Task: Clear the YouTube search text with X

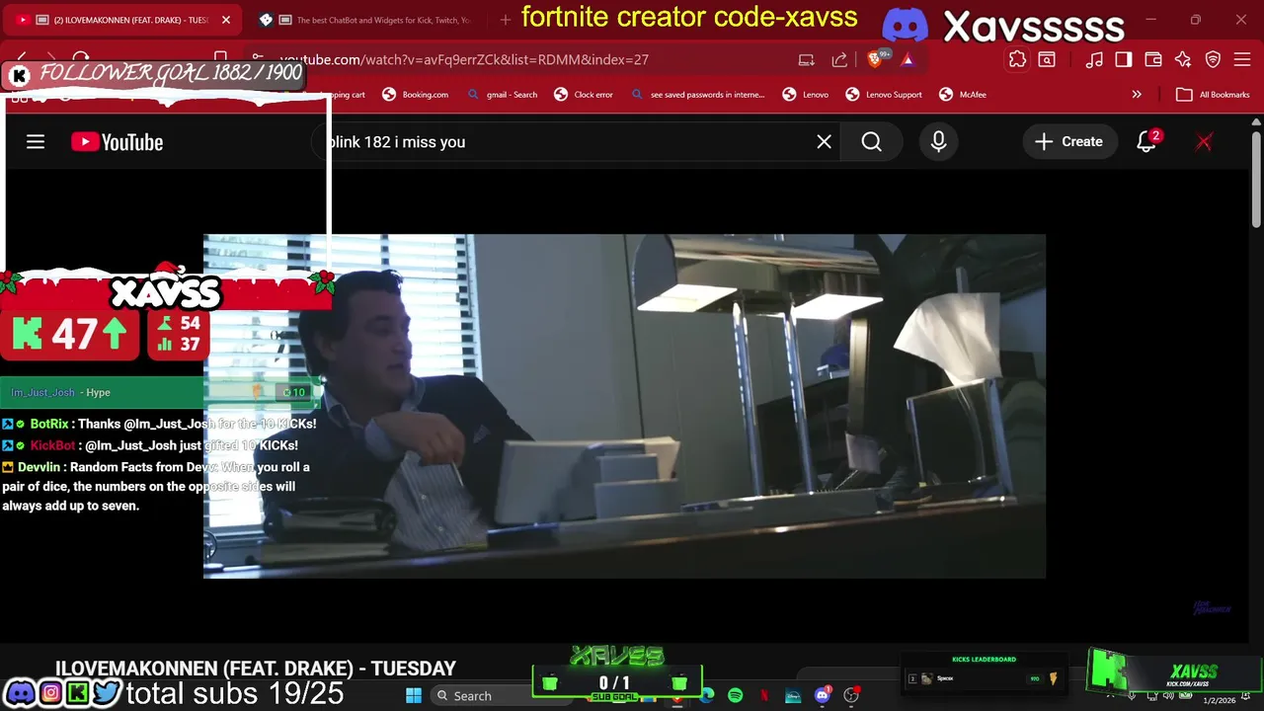Action: click(x=824, y=142)
